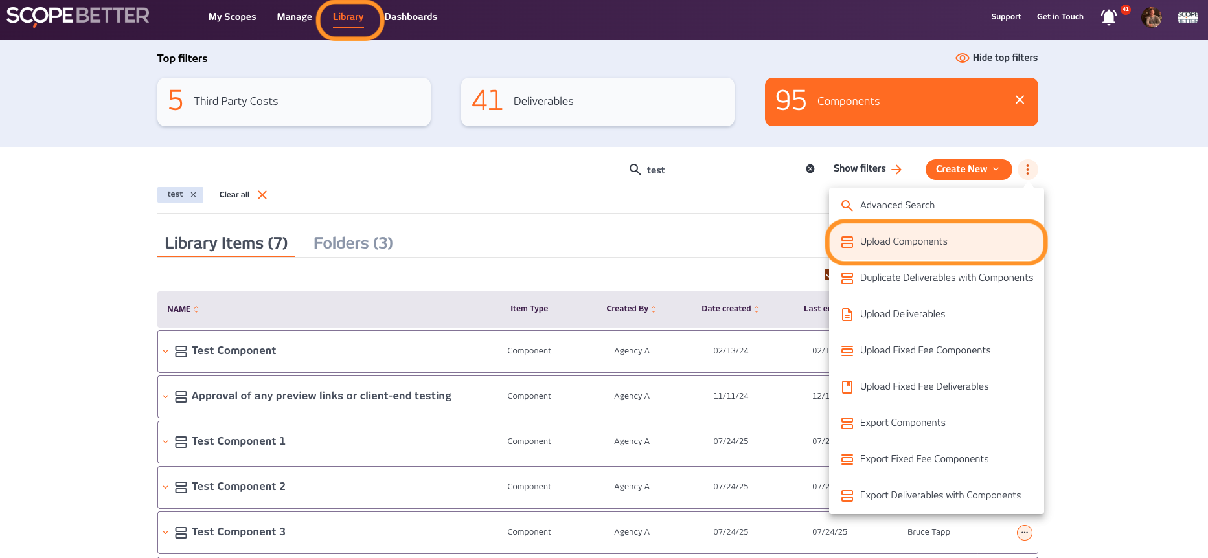
Task: Toggle the Deliverables top filter card
Action: (x=597, y=102)
